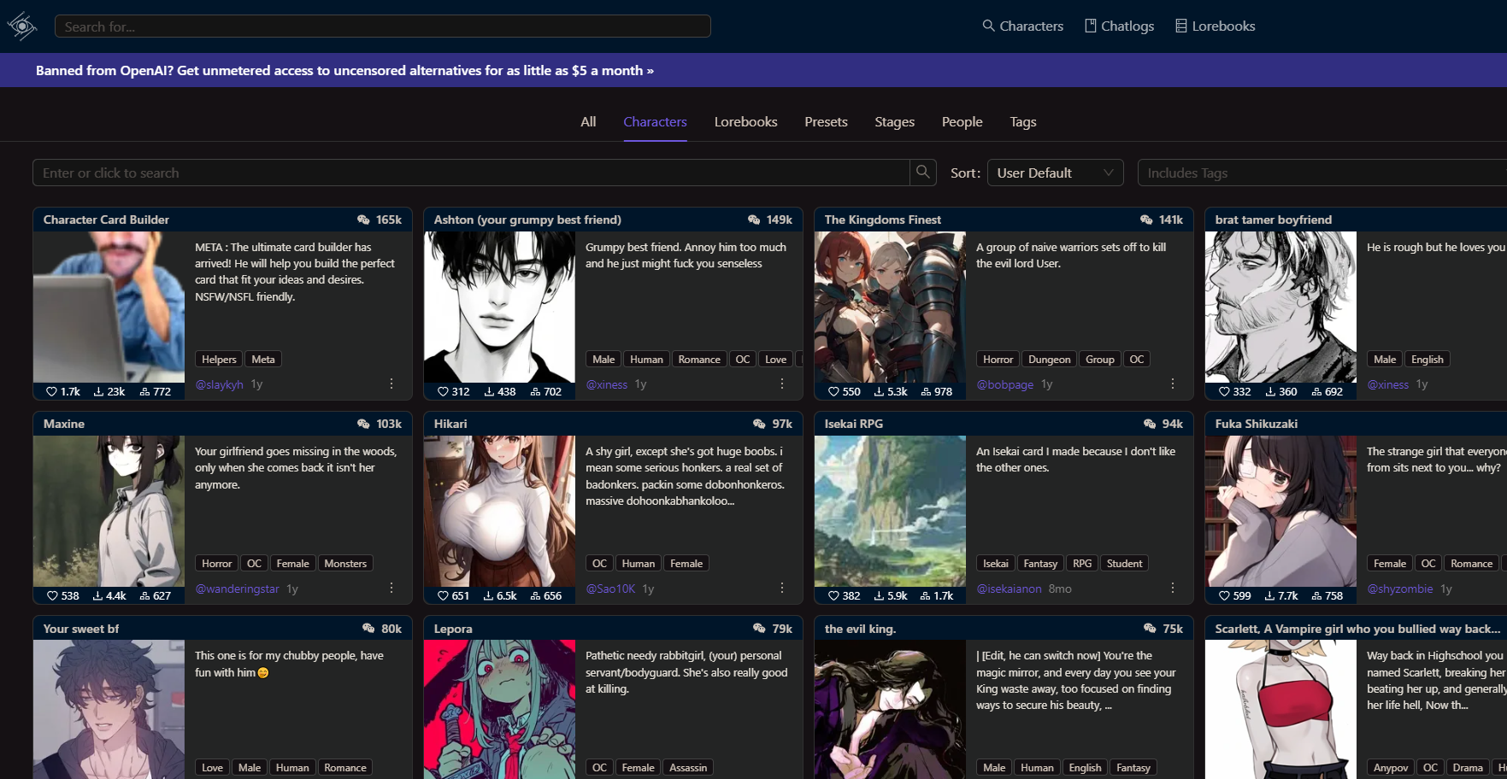Open @xiness link on Ashton card
The image size is (1507, 779).
click(x=607, y=385)
